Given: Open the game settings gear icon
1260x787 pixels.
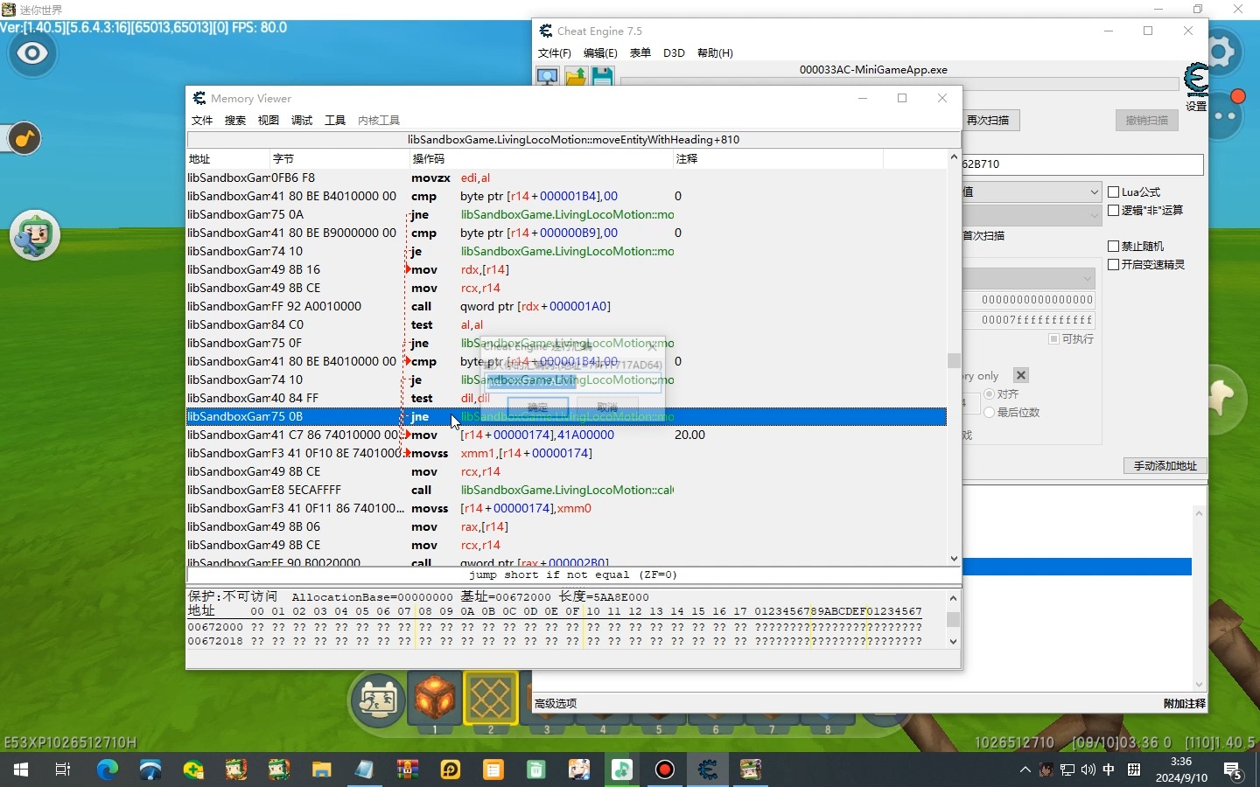Looking at the screenshot, I should pos(1223,52).
